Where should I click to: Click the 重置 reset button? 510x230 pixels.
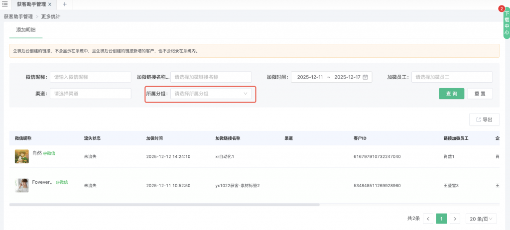click(480, 94)
